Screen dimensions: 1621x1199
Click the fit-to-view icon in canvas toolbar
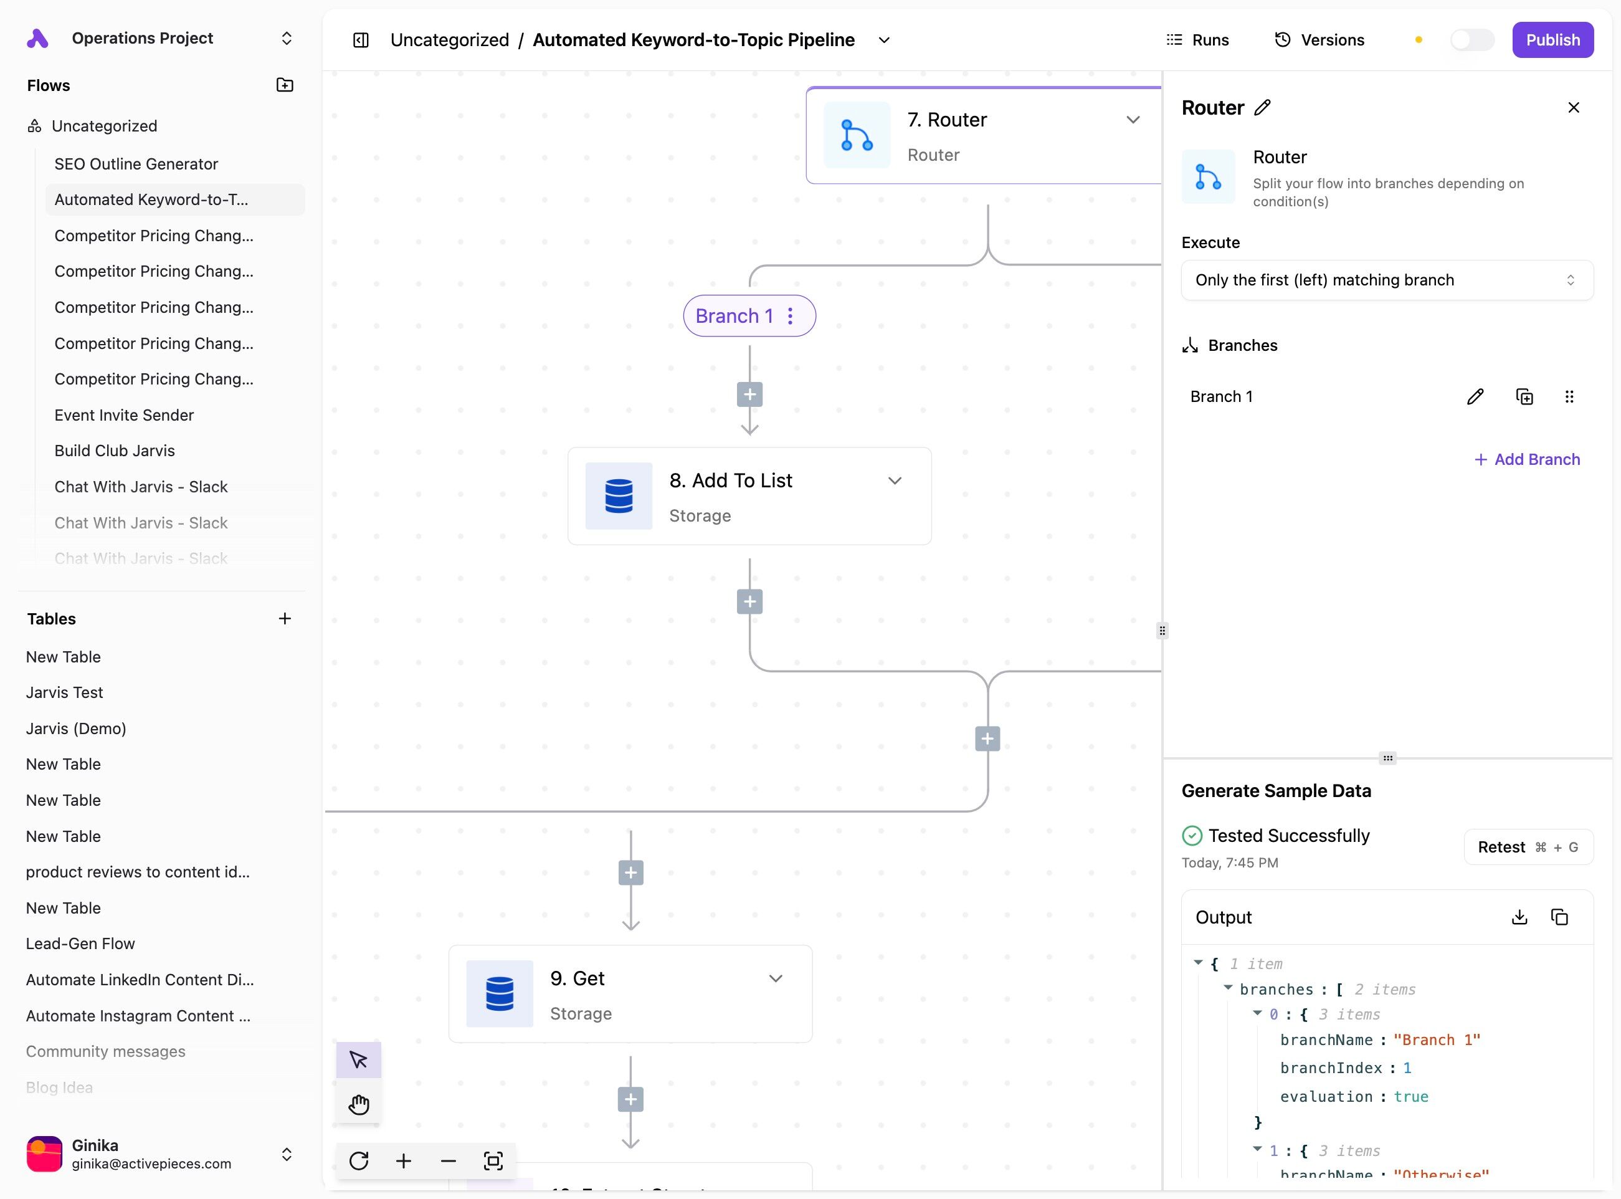(493, 1160)
